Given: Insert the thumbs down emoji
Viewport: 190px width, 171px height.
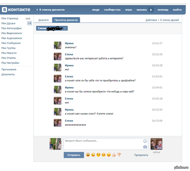Looking at the screenshot, I should [x=119, y=155].
